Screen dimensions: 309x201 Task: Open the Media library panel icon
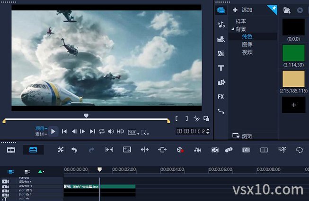tap(221, 10)
